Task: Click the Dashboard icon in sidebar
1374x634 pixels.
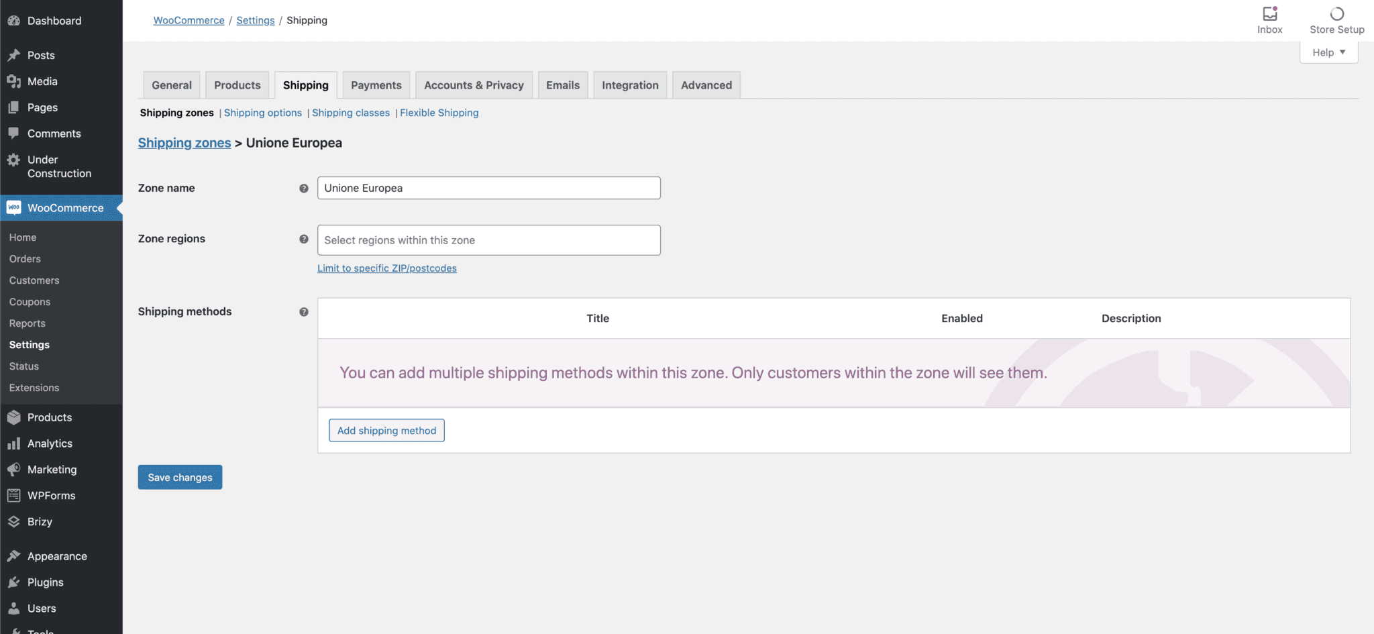Action: pyautogui.click(x=13, y=21)
